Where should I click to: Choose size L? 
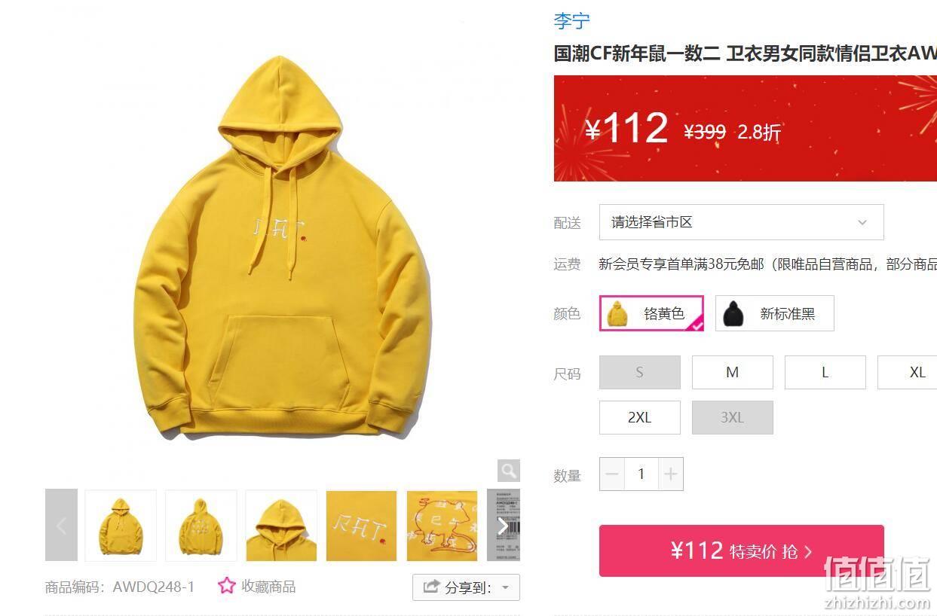click(x=825, y=372)
